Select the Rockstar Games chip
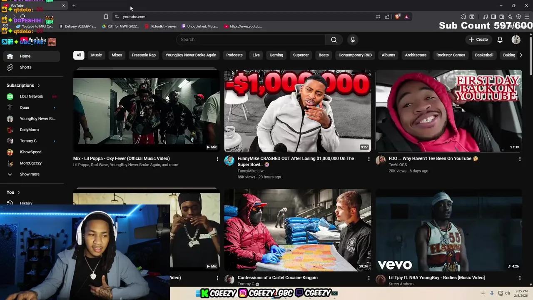533x300 pixels. (451, 55)
